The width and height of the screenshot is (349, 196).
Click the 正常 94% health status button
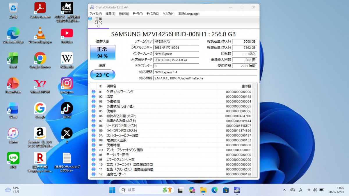(x=102, y=53)
